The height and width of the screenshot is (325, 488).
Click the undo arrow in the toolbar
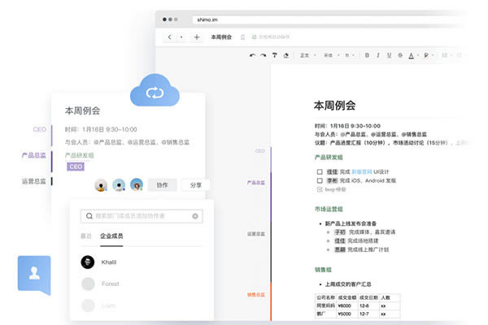pyautogui.click(x=253, y=55)
